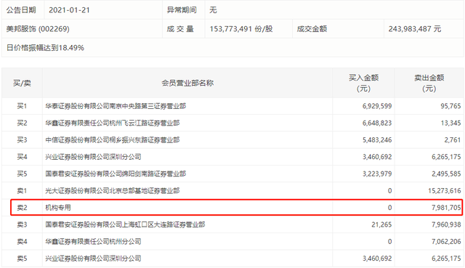
Task: Select stock name 美邦服饰 (002269)
Action: tap(38, 29)
